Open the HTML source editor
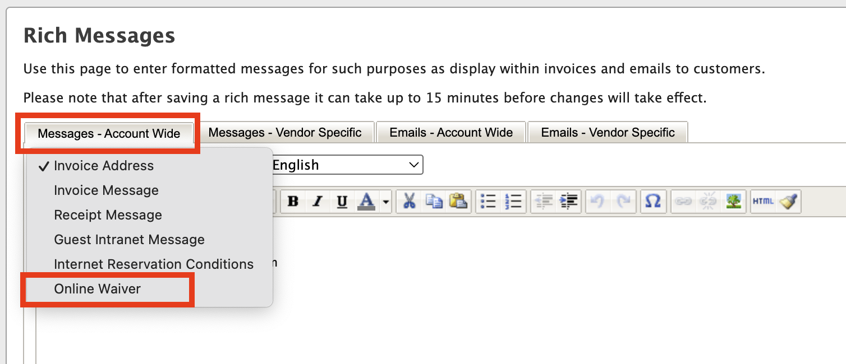Image resolution: width=846 pixels, height=364 pixels. tap(763, 202)
